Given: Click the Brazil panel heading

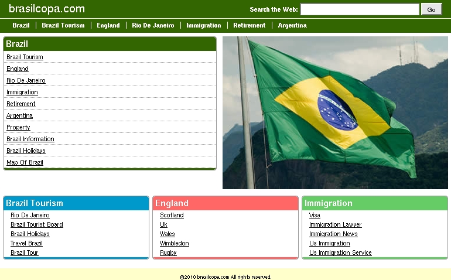Looking at the screenshot, I should pos(17,44).
